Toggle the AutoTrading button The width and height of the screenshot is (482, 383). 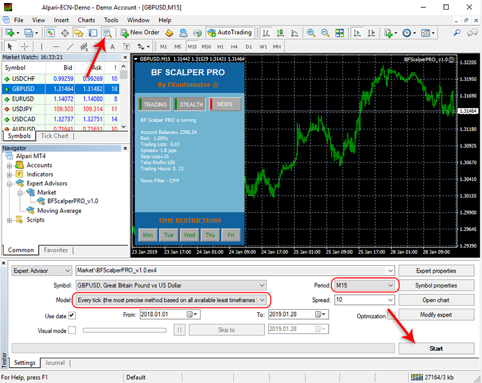230,33
